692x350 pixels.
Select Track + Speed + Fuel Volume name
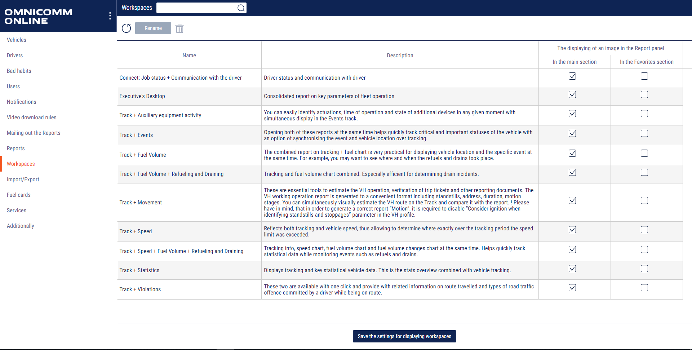point(181,251)
